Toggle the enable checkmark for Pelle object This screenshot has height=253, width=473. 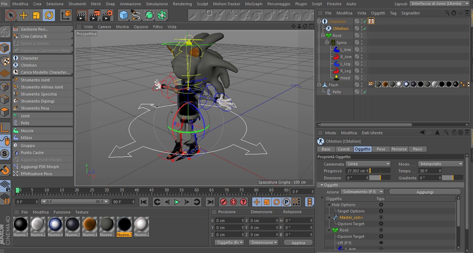365,92
